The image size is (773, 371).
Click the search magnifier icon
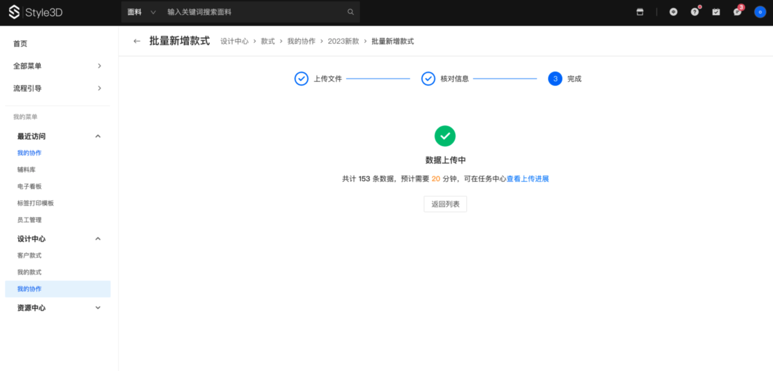coord(350,12)
